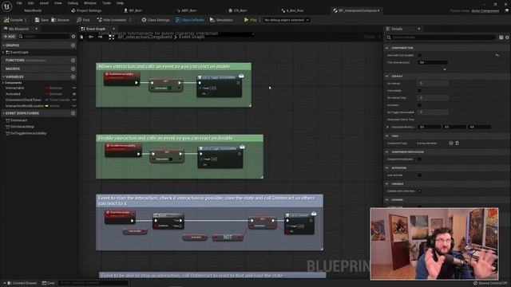Open the File menu

tap(19, 3)
